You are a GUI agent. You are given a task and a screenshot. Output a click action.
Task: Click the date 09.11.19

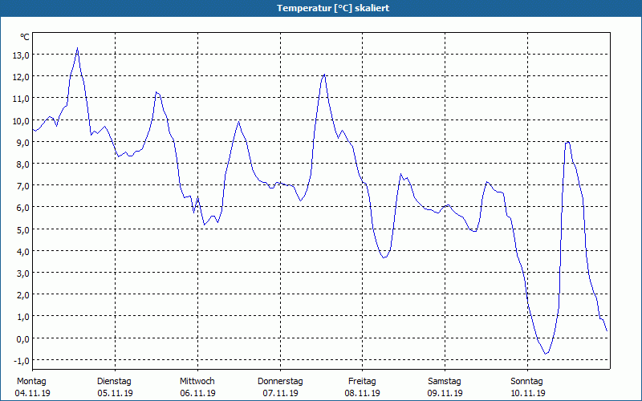click(x=445, y=393)
